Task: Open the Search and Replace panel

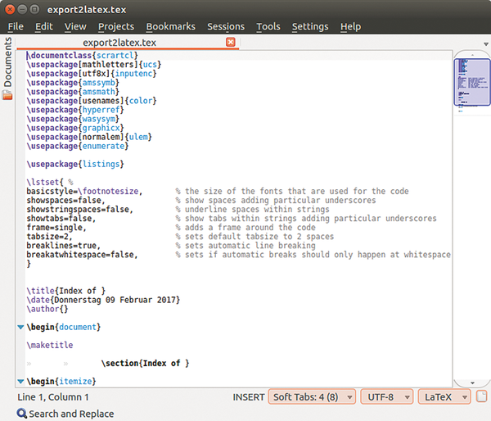Action: coord(65,414)
